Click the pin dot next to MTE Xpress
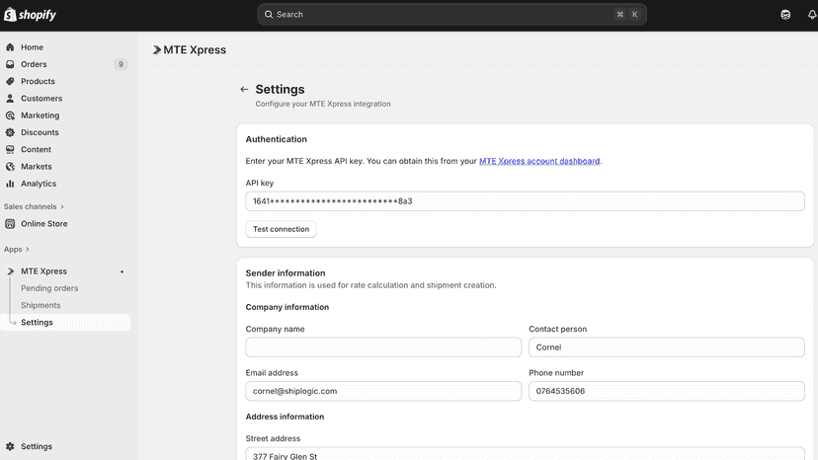 123,271
